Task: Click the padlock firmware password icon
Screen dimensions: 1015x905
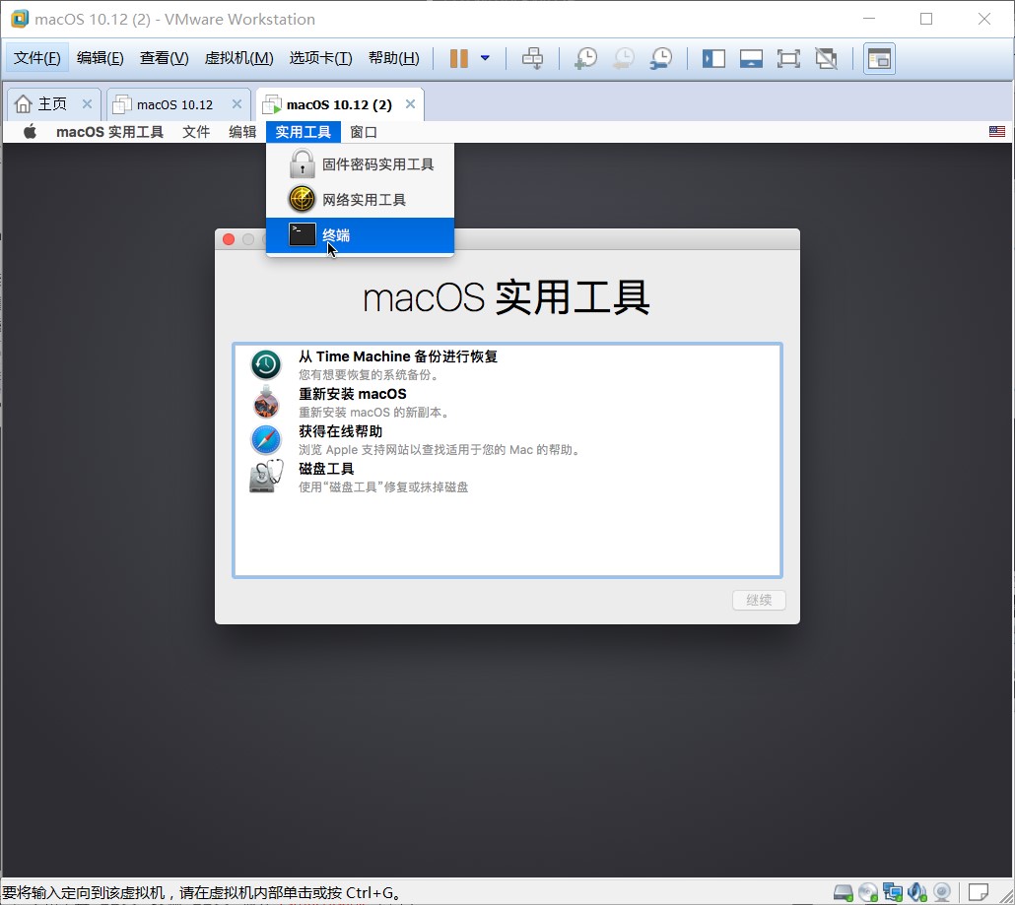Action: pyautogui.click(x=302, y=163)
